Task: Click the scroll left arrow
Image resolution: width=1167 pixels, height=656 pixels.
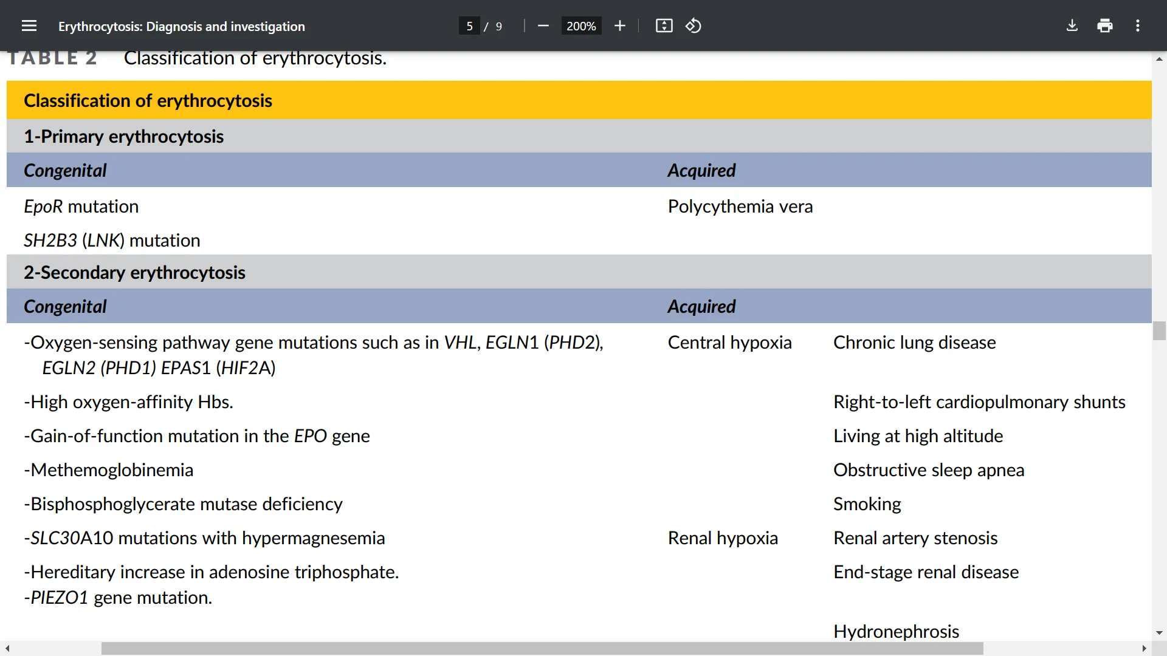Action: pos(7,649)
